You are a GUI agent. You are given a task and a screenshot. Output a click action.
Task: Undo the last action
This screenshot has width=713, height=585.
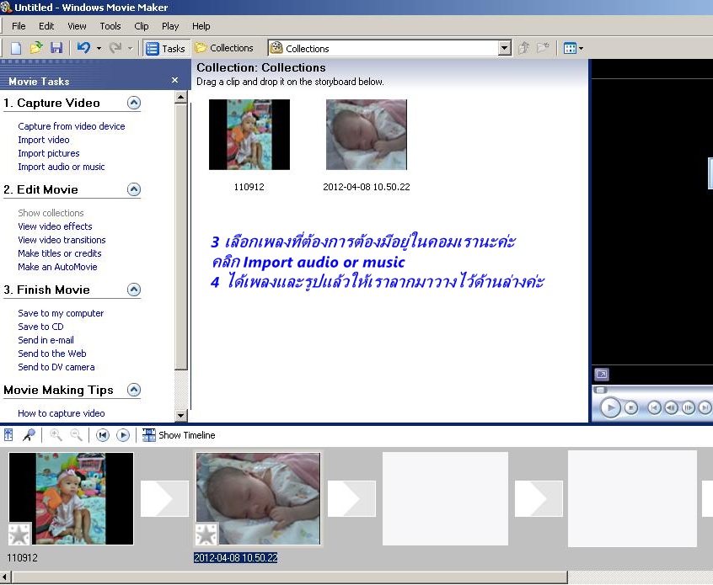click(83, 48)
